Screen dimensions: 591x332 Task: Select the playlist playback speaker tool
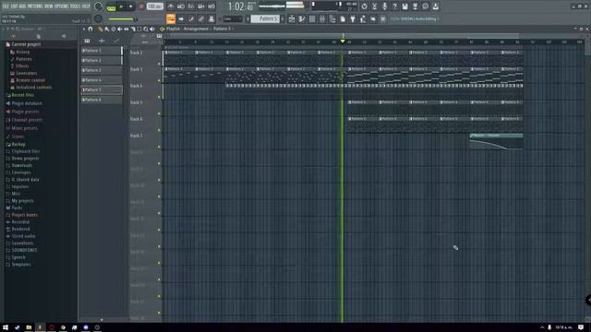pos(151,29)
